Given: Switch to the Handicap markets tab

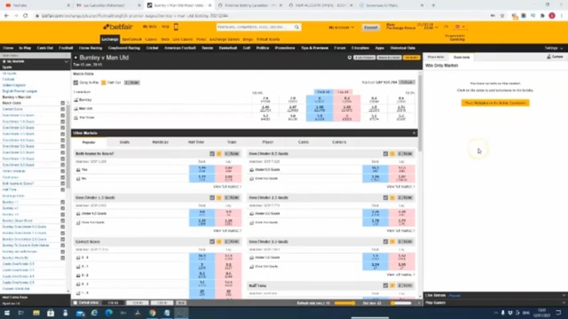Looking at the screenshot, I should tap(160, 142).
